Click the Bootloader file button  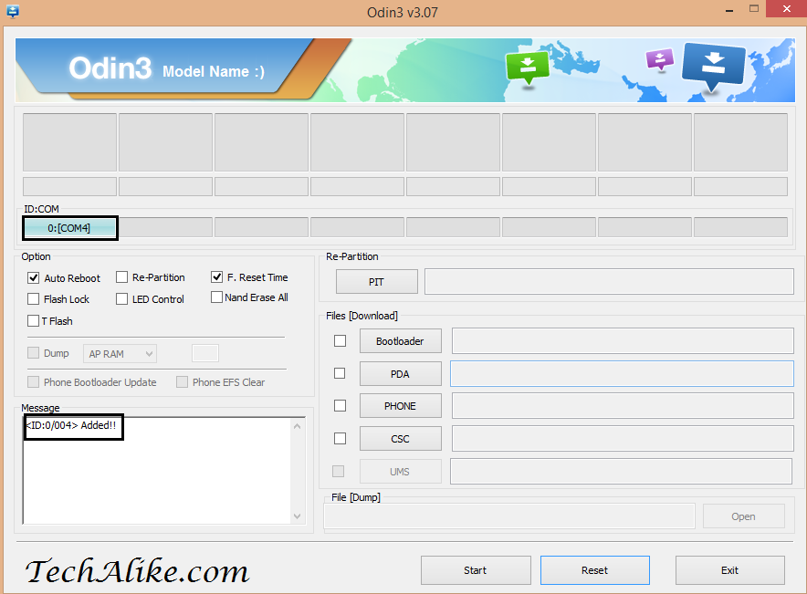click(401, 341)
